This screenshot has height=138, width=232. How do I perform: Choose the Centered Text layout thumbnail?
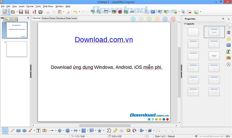coord(214,56)
